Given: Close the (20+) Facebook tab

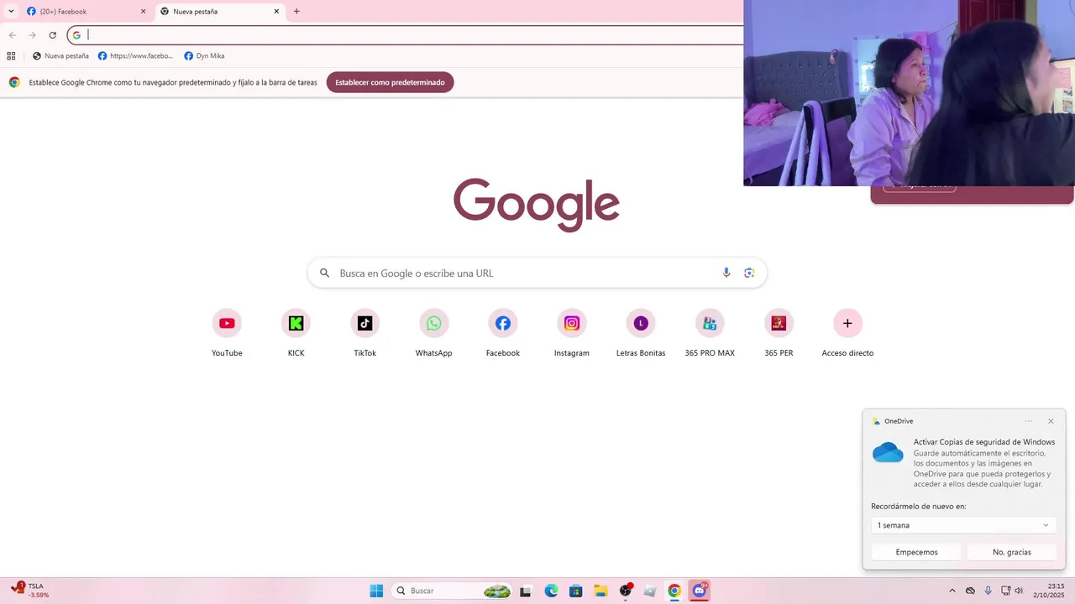Looking at the screenshot, I should [x=143, y=12].
